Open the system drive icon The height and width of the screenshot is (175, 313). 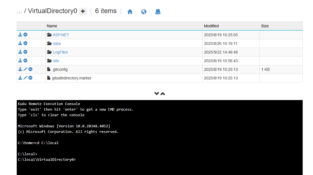pyautogui.click(x=158, y=12)
